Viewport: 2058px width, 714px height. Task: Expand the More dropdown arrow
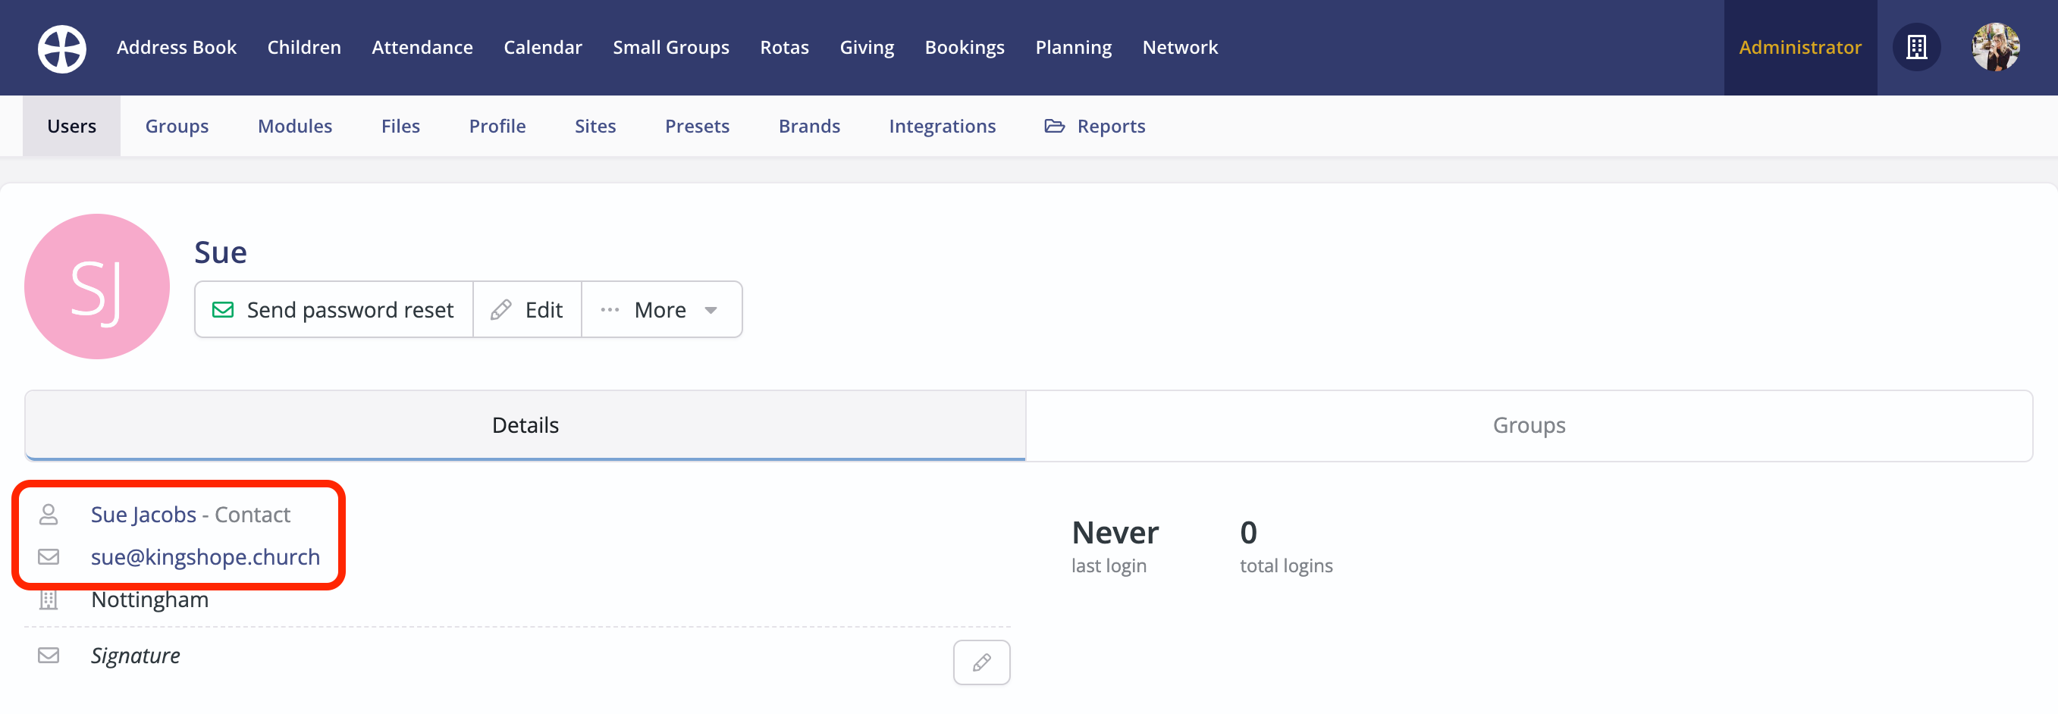[x=711, y=311]
